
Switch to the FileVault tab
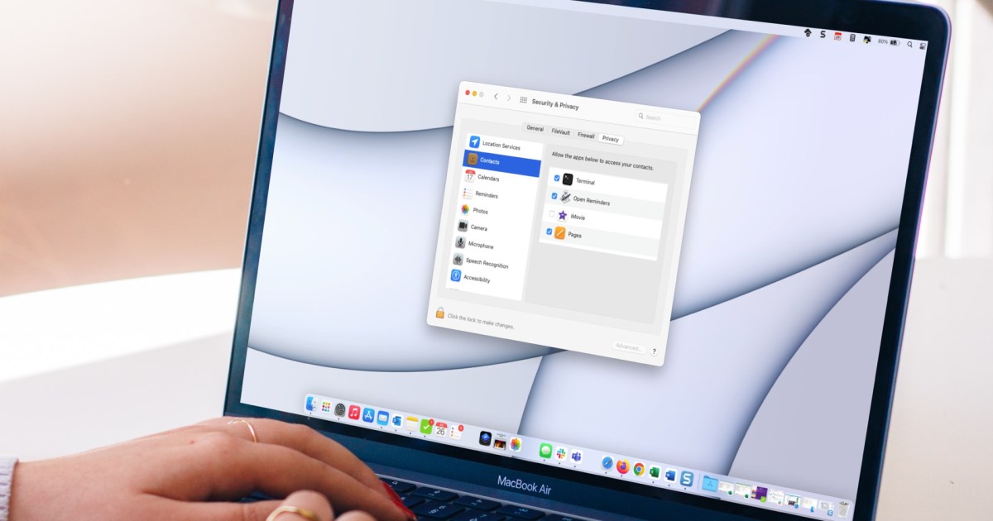(561, 131)
